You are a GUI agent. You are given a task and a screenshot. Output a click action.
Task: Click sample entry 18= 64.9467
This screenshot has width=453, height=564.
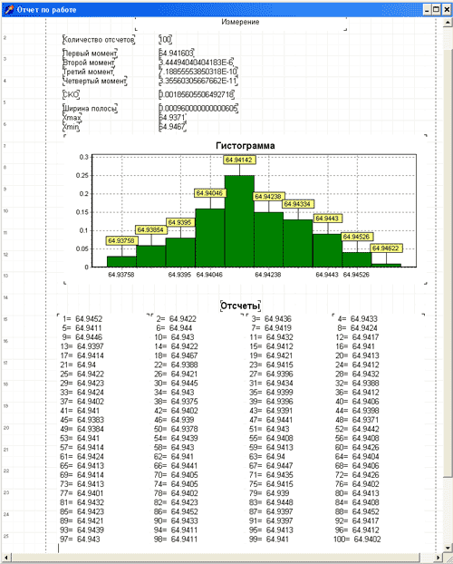click(x=176, y=355)
